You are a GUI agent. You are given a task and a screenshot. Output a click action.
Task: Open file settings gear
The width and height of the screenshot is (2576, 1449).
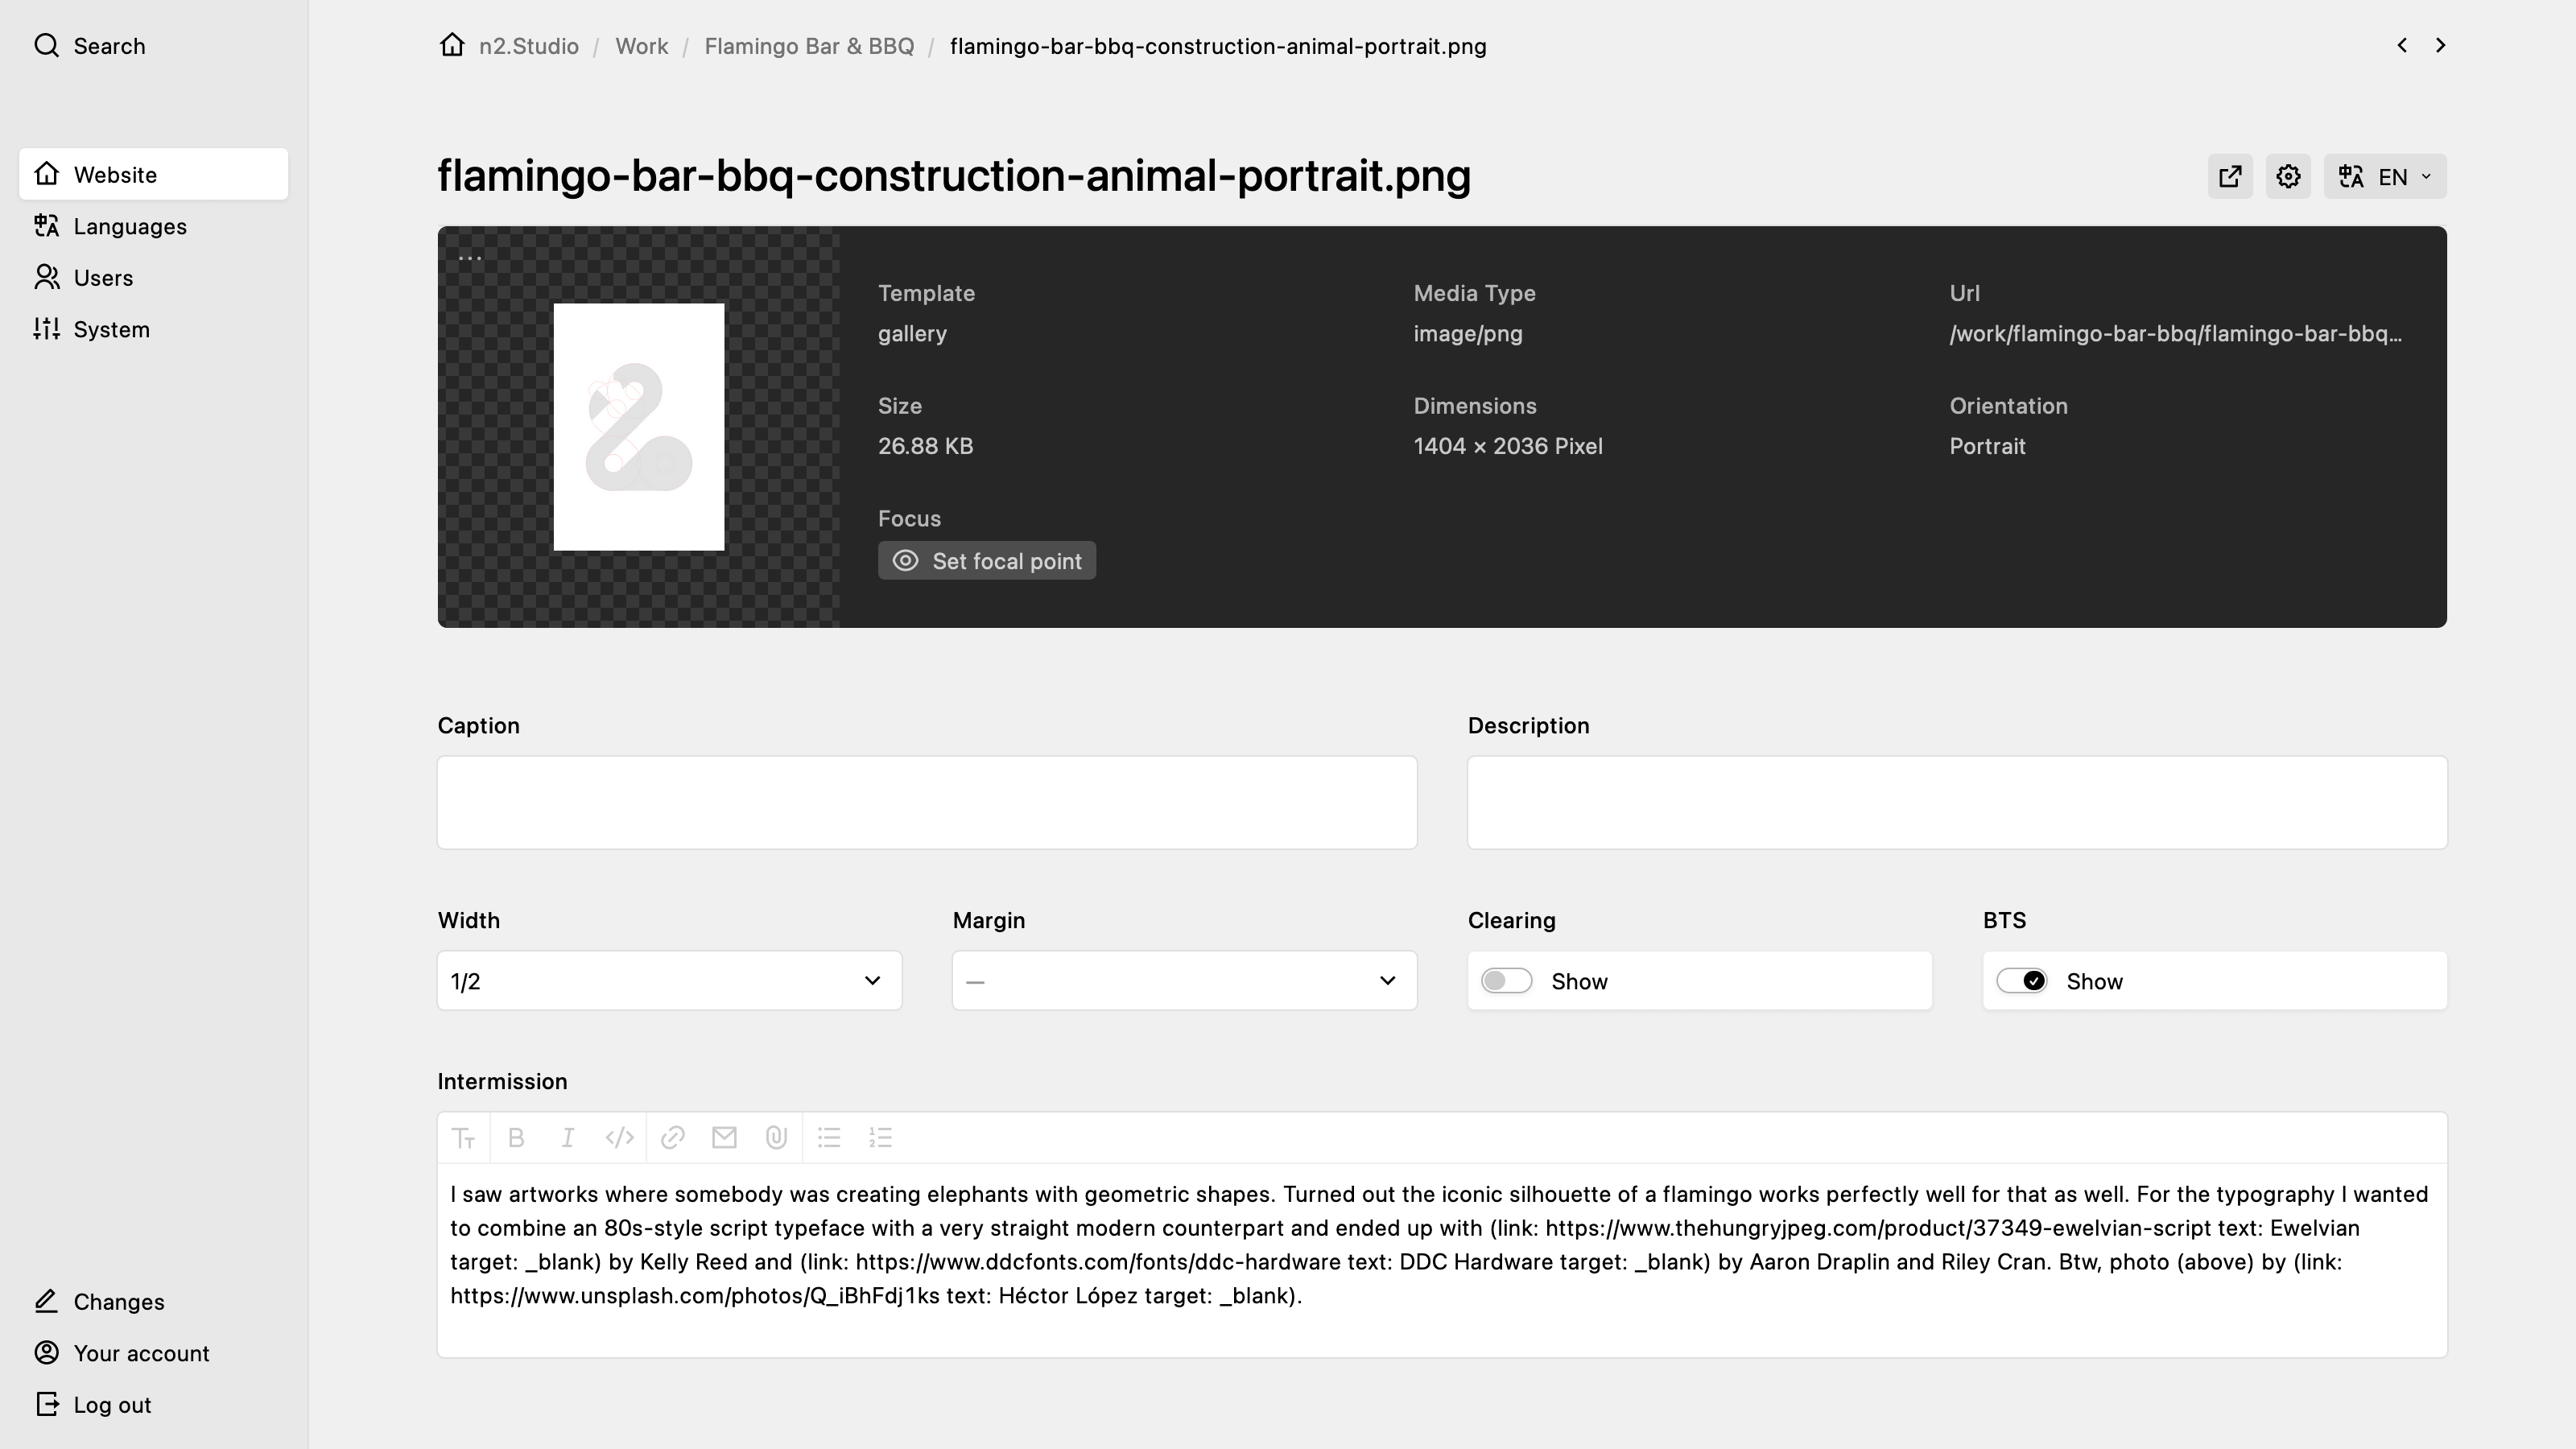point(2288,176)
